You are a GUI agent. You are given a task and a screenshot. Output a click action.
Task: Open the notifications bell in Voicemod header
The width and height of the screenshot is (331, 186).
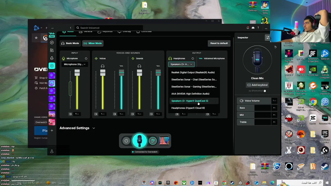248,28
